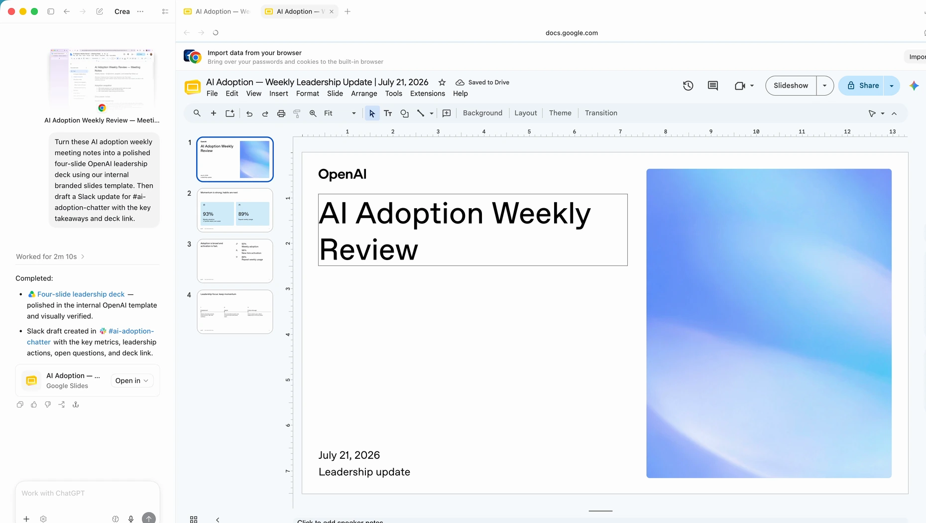Viewport: 926px width, 523px height.
Task: Click the Zoom tool icon
Action: click(x=313, y=113)
